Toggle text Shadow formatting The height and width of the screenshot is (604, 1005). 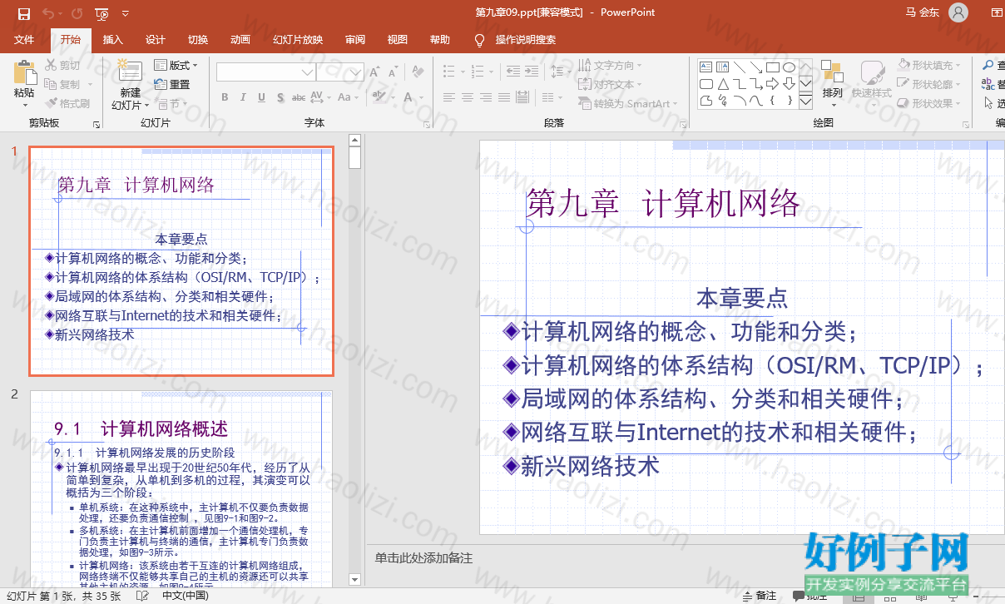(x=280, y=97)
